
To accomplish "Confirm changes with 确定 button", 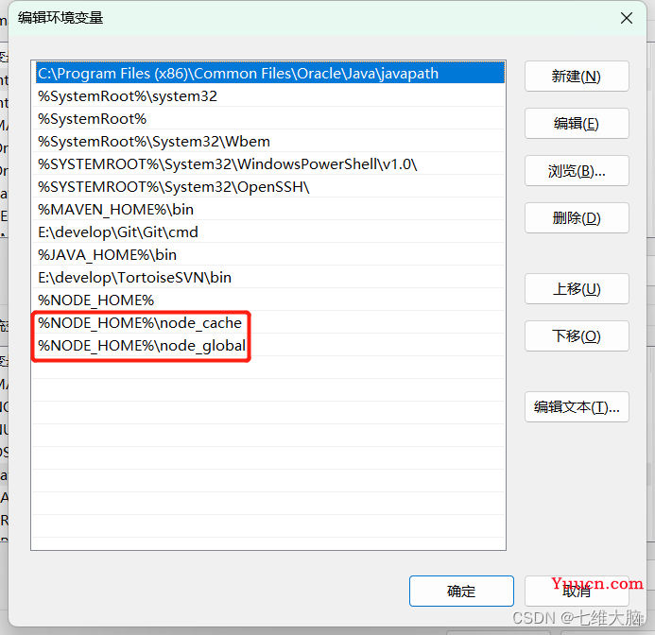I will pos(461,591).
